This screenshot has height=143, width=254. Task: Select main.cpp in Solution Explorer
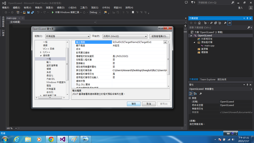click(209, 46)
